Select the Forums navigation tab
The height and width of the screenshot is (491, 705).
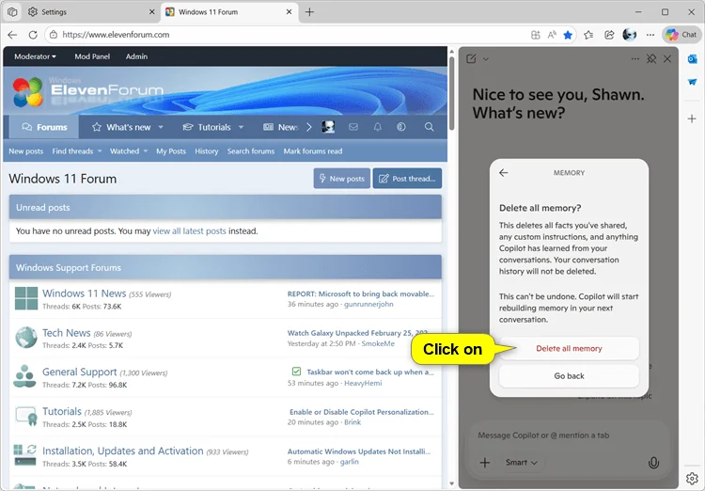coord(44,127)
